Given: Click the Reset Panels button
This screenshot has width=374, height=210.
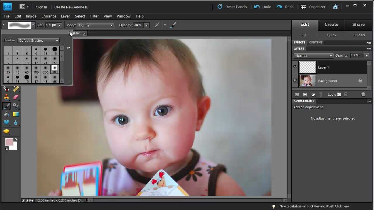Looking at the screenshot, I should click(x=232, y=7).
